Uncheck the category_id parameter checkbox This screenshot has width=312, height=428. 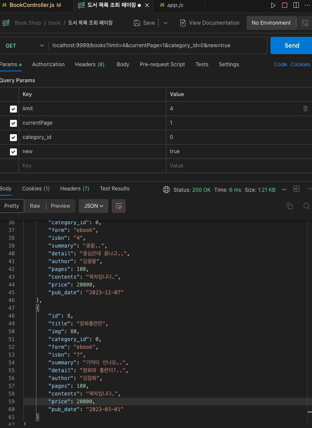click(x=13, y=137)
